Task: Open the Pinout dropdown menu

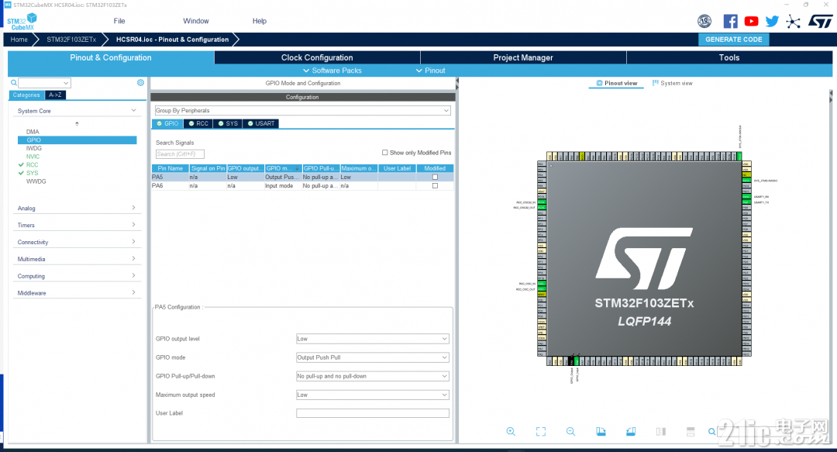Action: click(x=430, y=71)
